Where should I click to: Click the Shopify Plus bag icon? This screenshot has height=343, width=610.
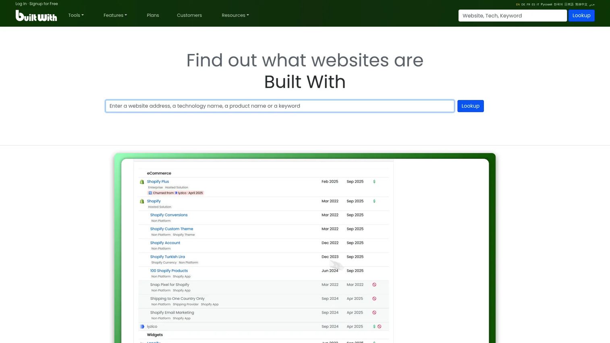[142, 182]
